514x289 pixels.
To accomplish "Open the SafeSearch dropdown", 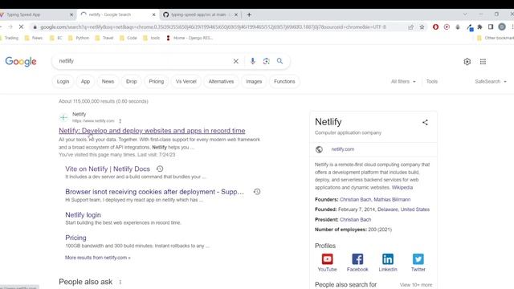I will coord(491,82).
